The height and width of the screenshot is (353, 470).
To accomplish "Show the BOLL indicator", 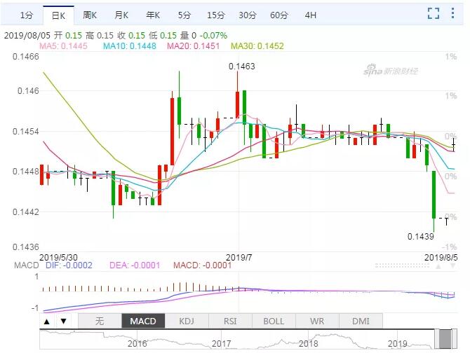I will pyautogui.click(x=274, y=321).
